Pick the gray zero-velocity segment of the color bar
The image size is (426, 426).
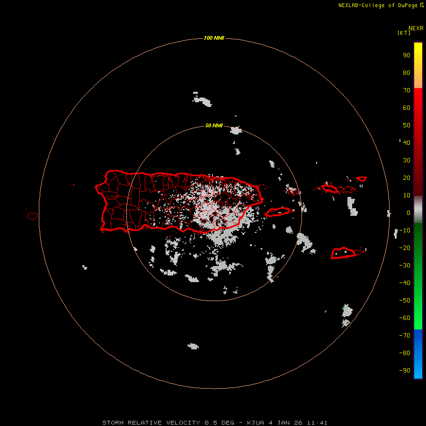(418, 210)
